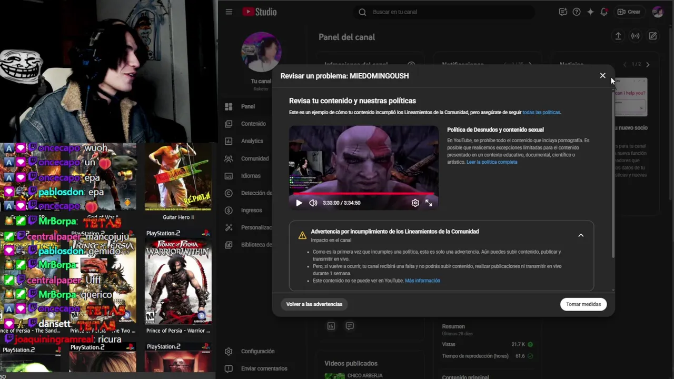Click the sparkle icon in top bar
Viewport: 674px width, 379px height.
(590, 12)
